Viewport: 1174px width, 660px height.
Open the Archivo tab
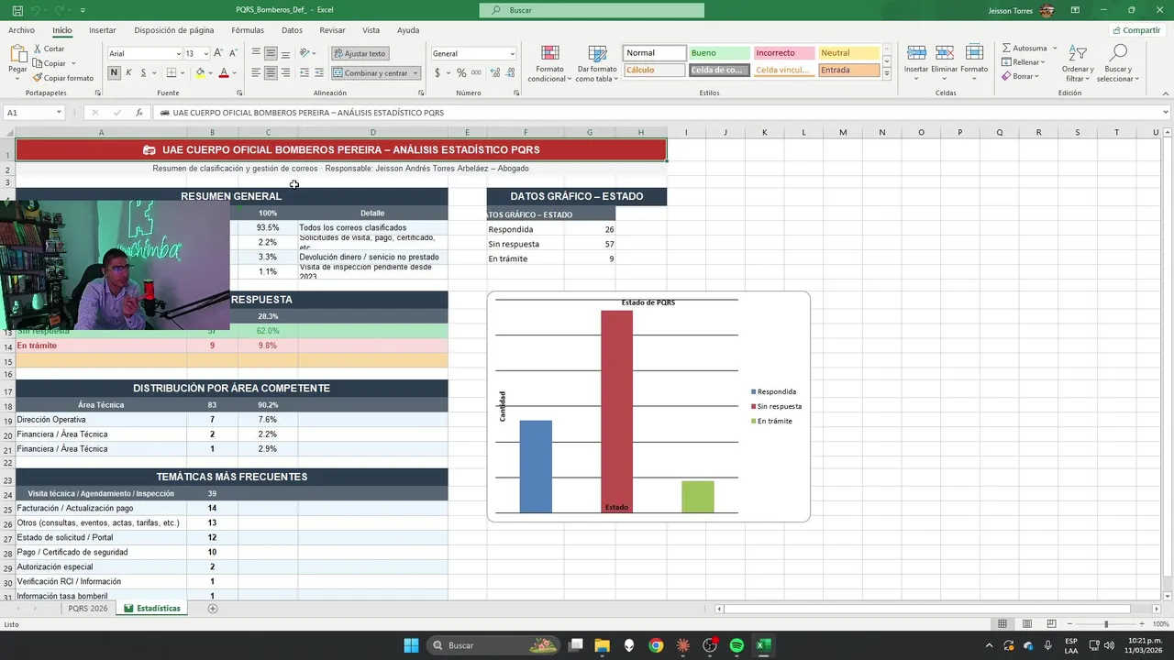21,30
